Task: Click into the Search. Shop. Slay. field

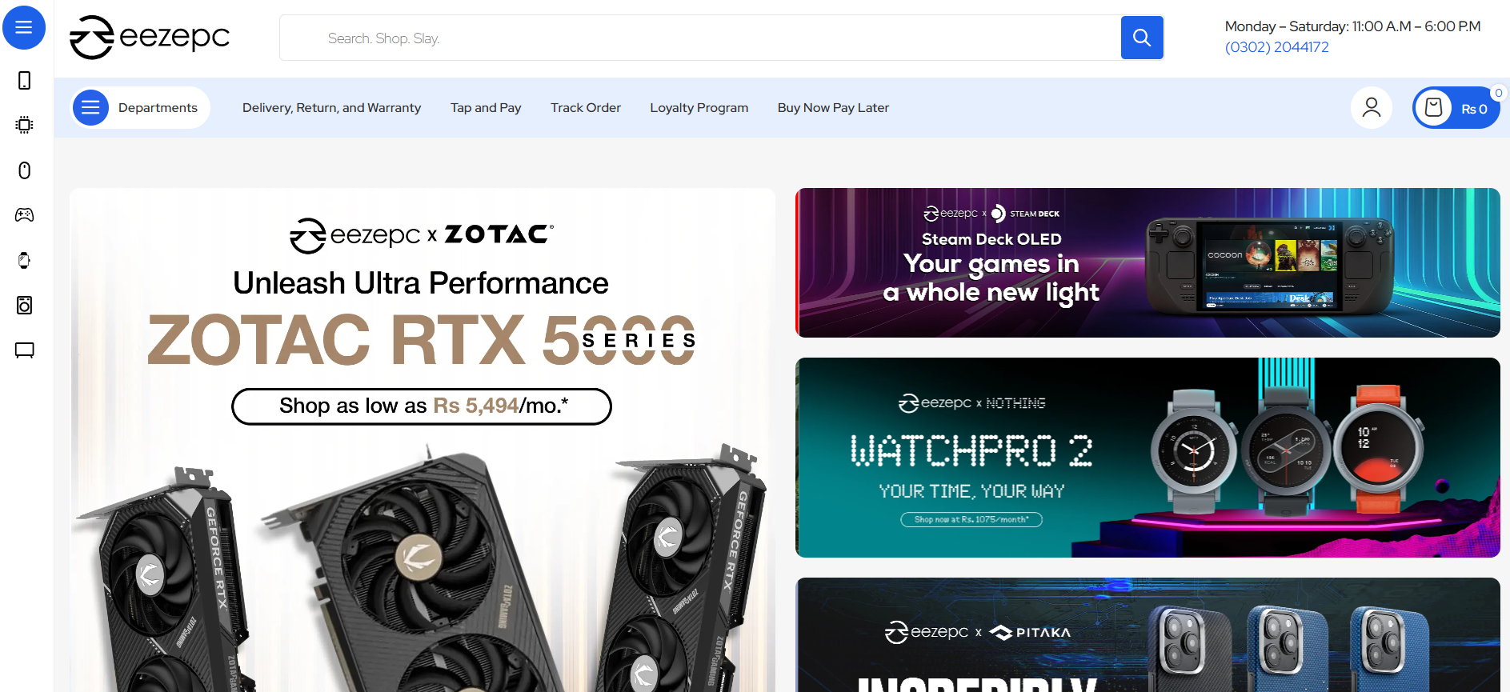Action: coord(700,38)
